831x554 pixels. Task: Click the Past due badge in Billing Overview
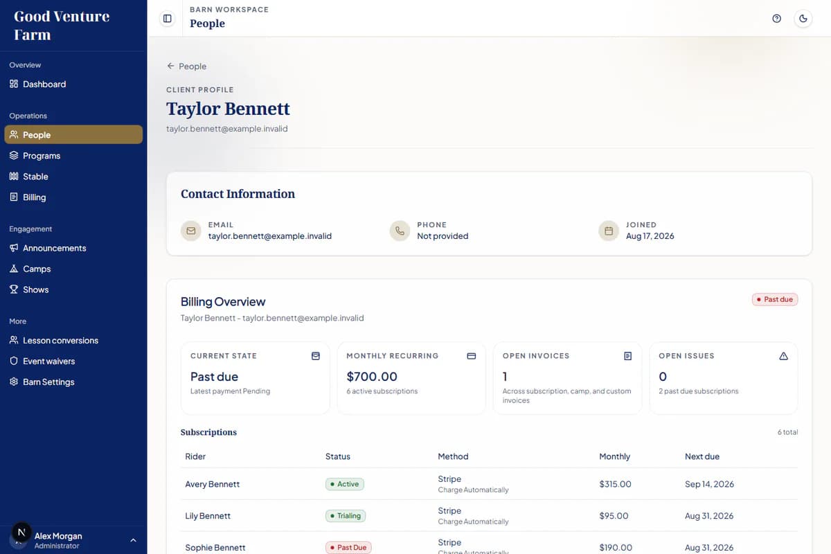pos(775,299)
